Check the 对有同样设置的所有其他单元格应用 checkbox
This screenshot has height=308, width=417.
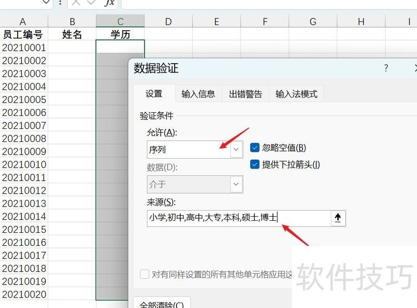[x=144, y=274]
